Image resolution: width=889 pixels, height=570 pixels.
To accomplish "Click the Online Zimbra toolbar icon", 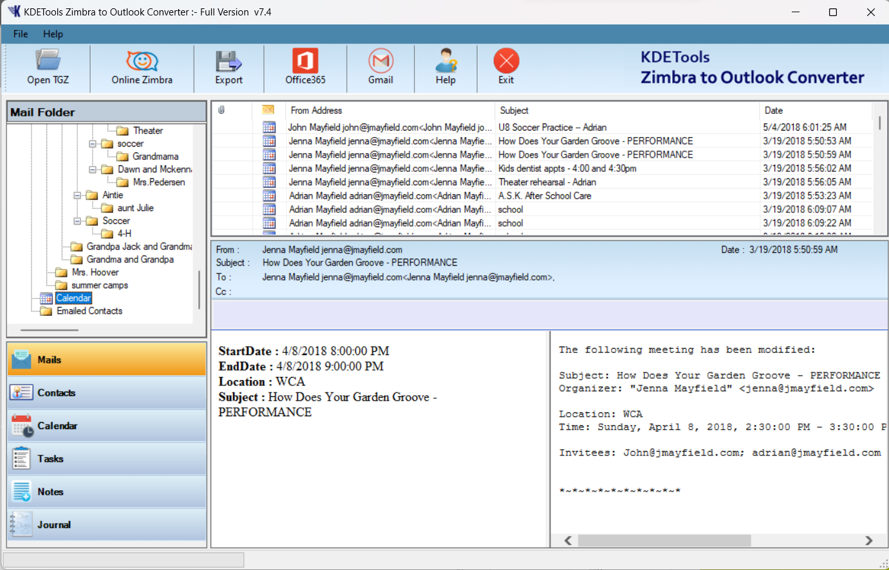I will click(x=142, y=60).
